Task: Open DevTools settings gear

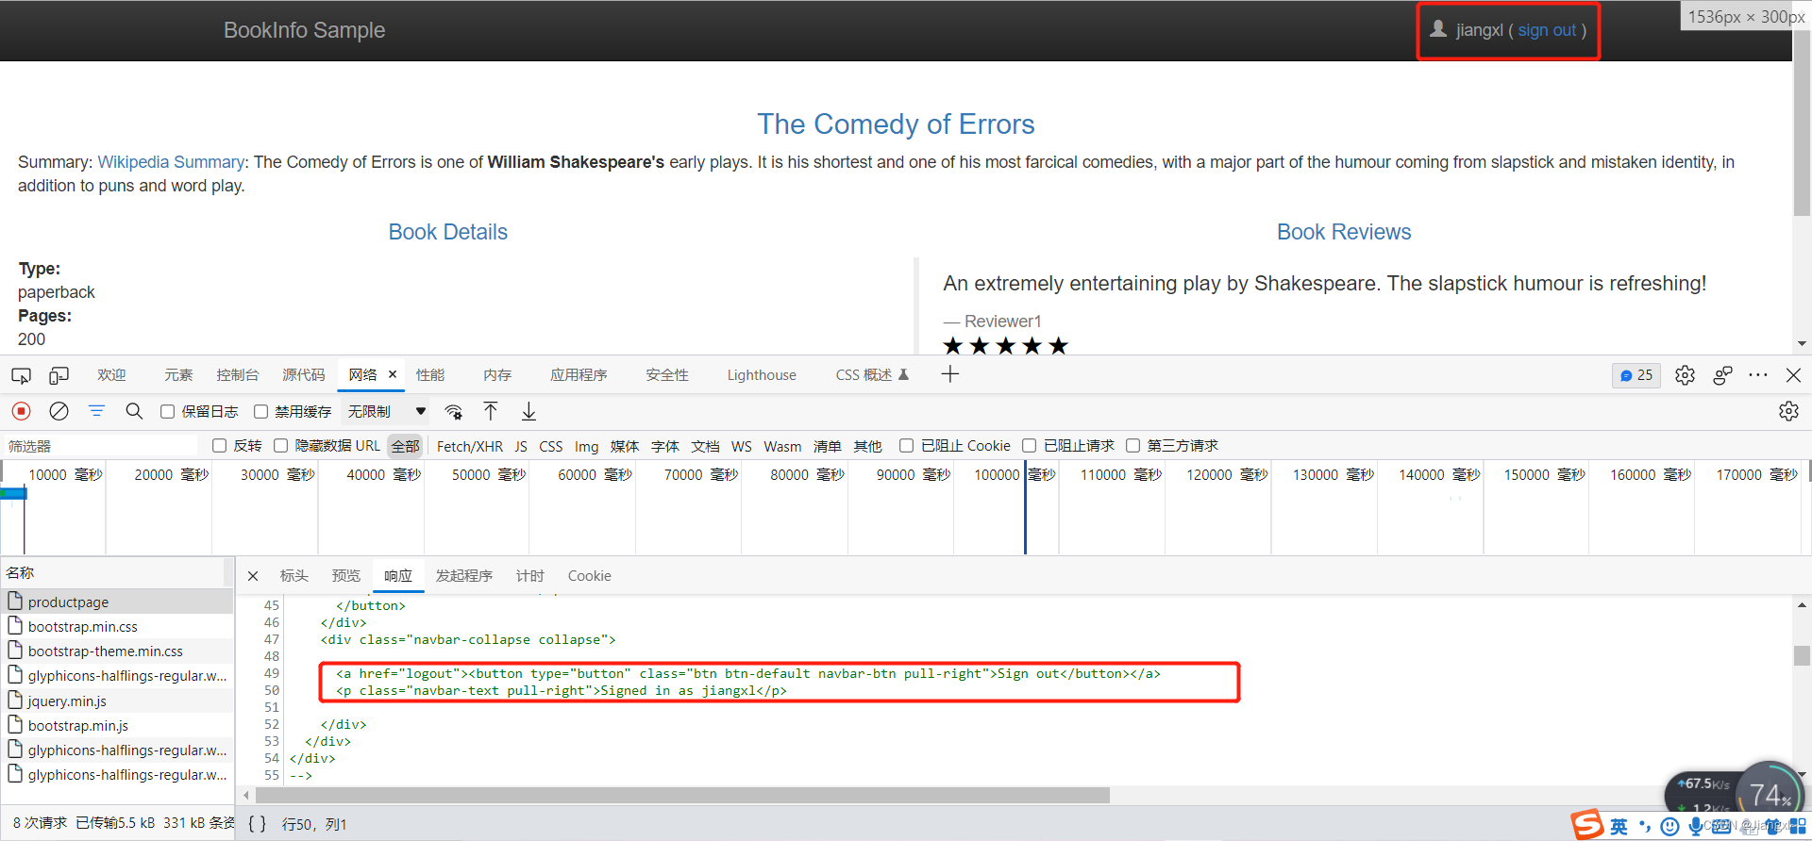Action: click(x=1685, y=375)
